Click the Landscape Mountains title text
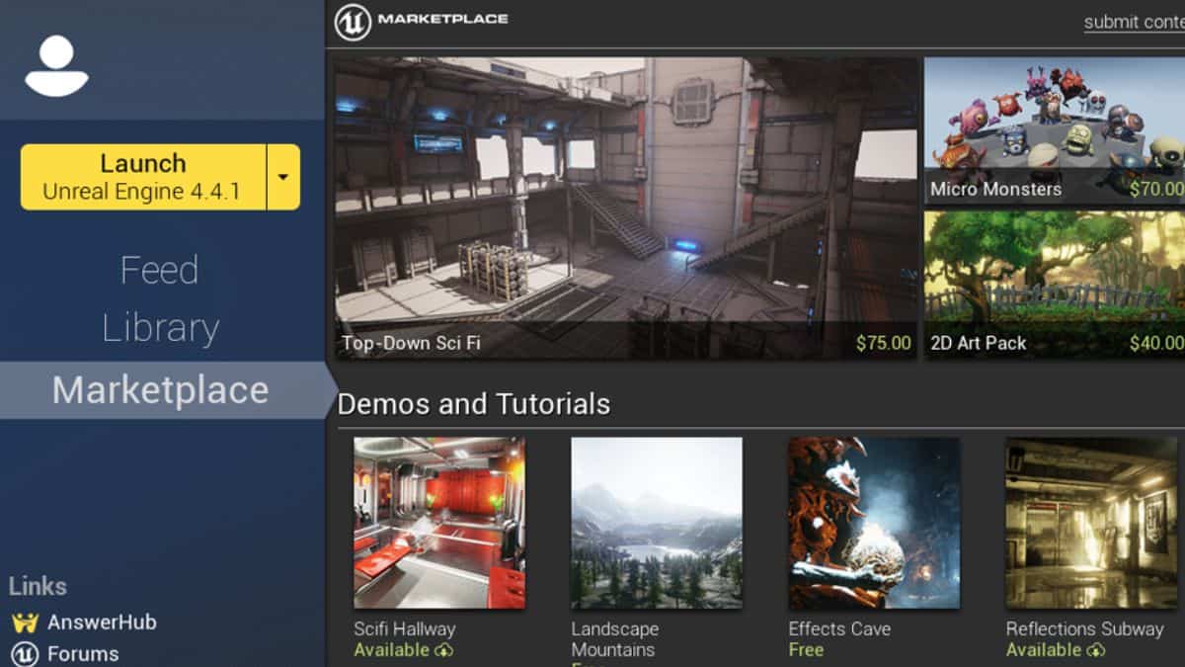1185x667 pixels. (614, 639)
